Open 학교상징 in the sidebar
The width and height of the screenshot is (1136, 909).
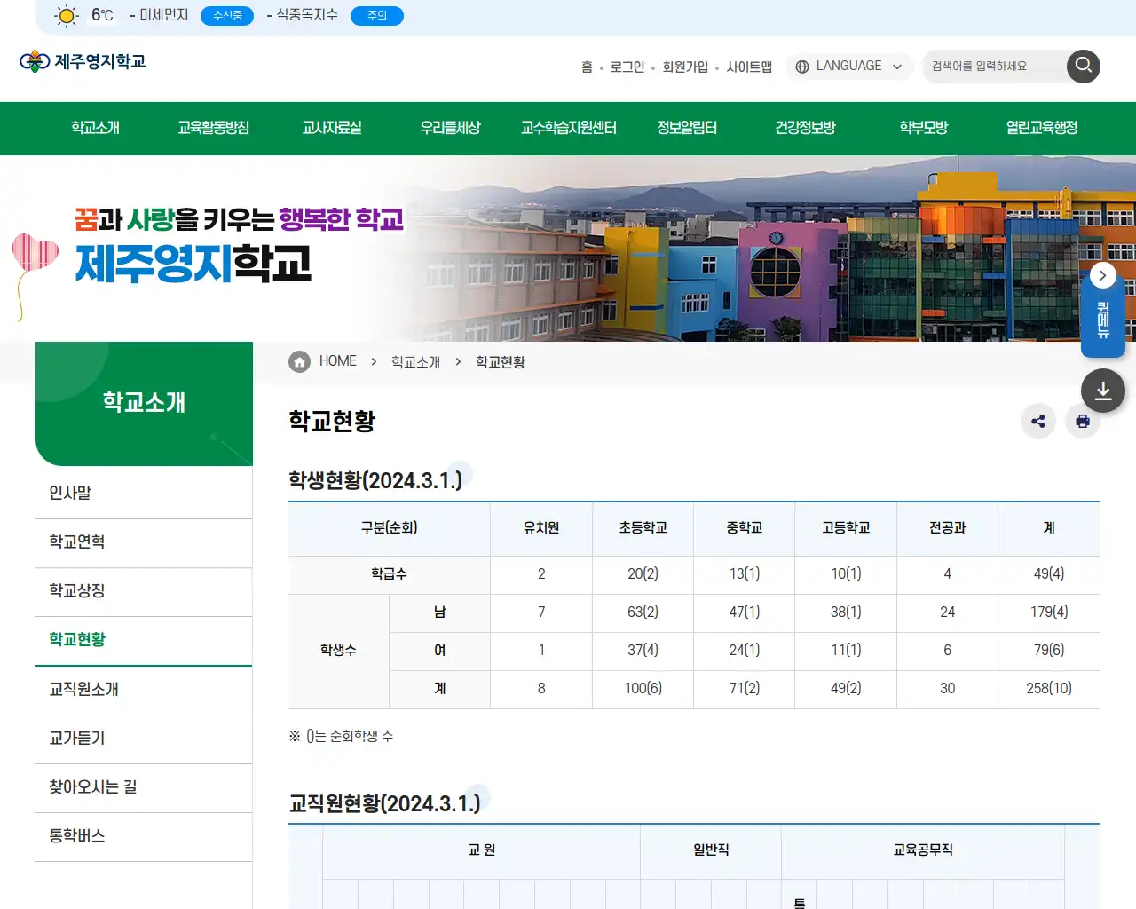[144, 590]
